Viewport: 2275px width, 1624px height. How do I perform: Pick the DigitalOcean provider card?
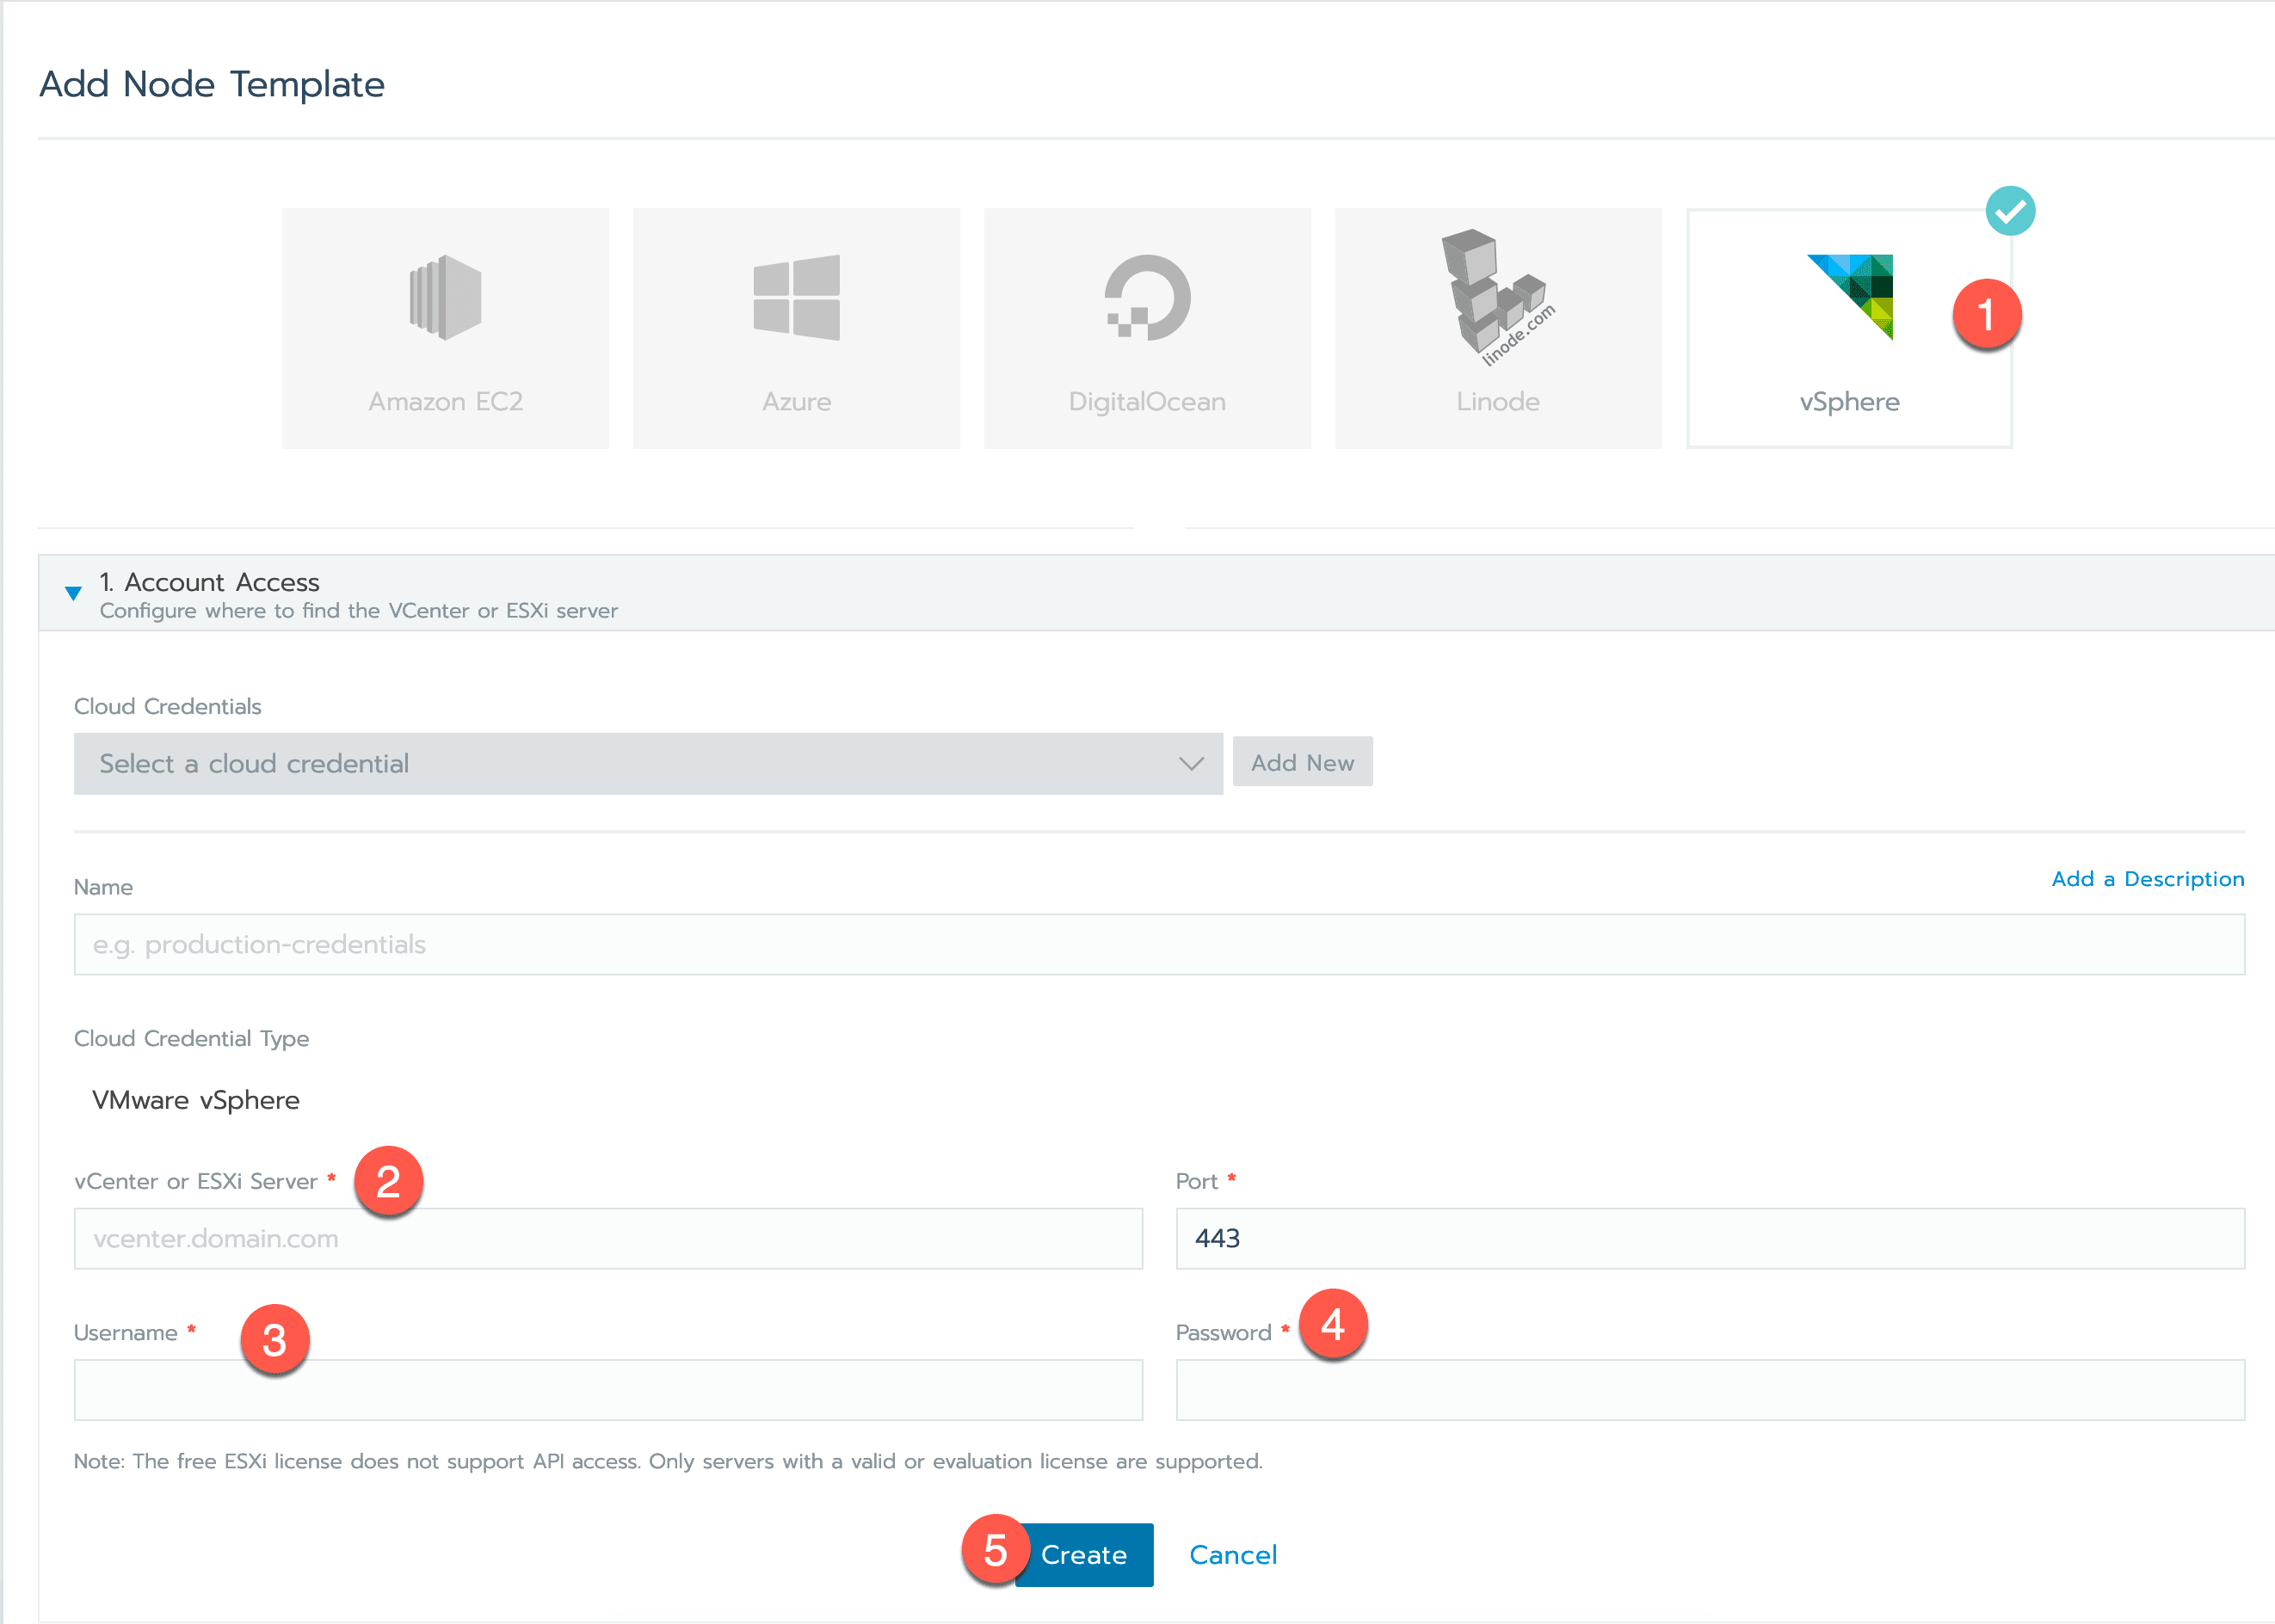pyautogui.click(x=1148, y=328)
